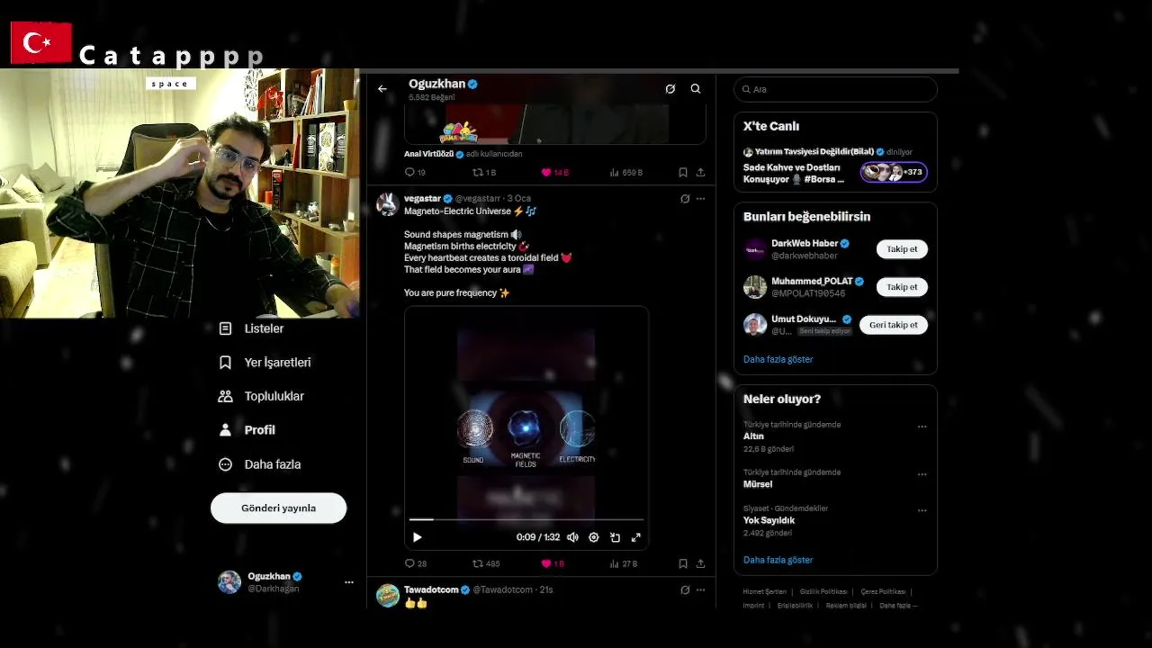
Task: Open options dots for the Altın trend
Action: point(922,427)
